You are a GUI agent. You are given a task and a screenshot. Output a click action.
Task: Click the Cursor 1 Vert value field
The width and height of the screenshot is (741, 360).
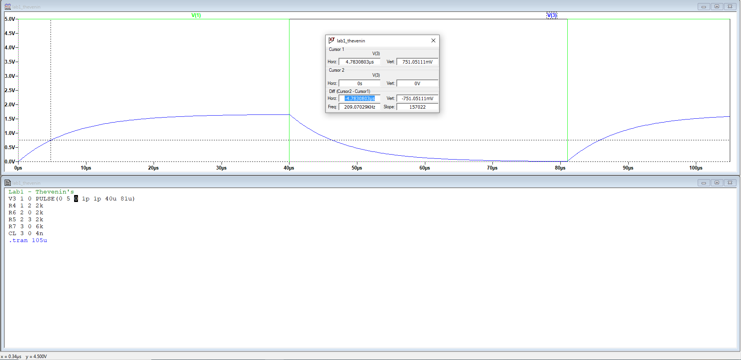coord(417,62)
